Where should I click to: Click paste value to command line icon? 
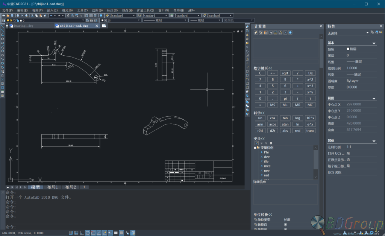point(265,32)
